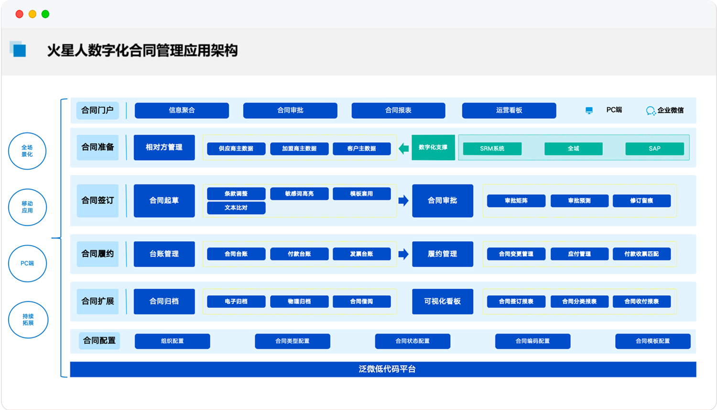Click the green left arrow beside 数字化支撑
This screenshot has height=410, width=717.
404,148
